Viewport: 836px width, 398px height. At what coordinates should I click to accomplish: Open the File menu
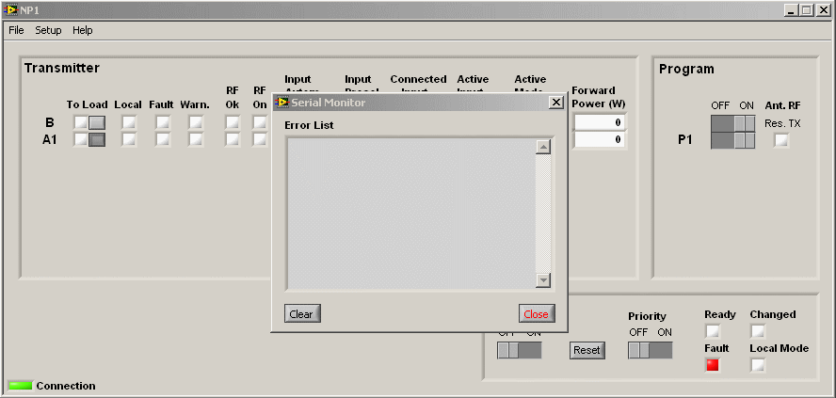click(x=17, y=30)
